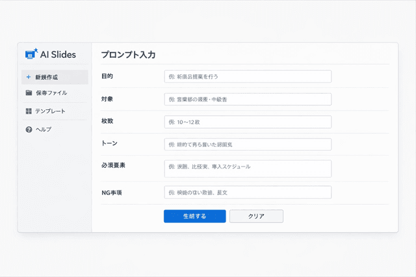This screenshot has height=277, width=416.
Task: Click the 枚数 field label
Action: click(107, 121)
